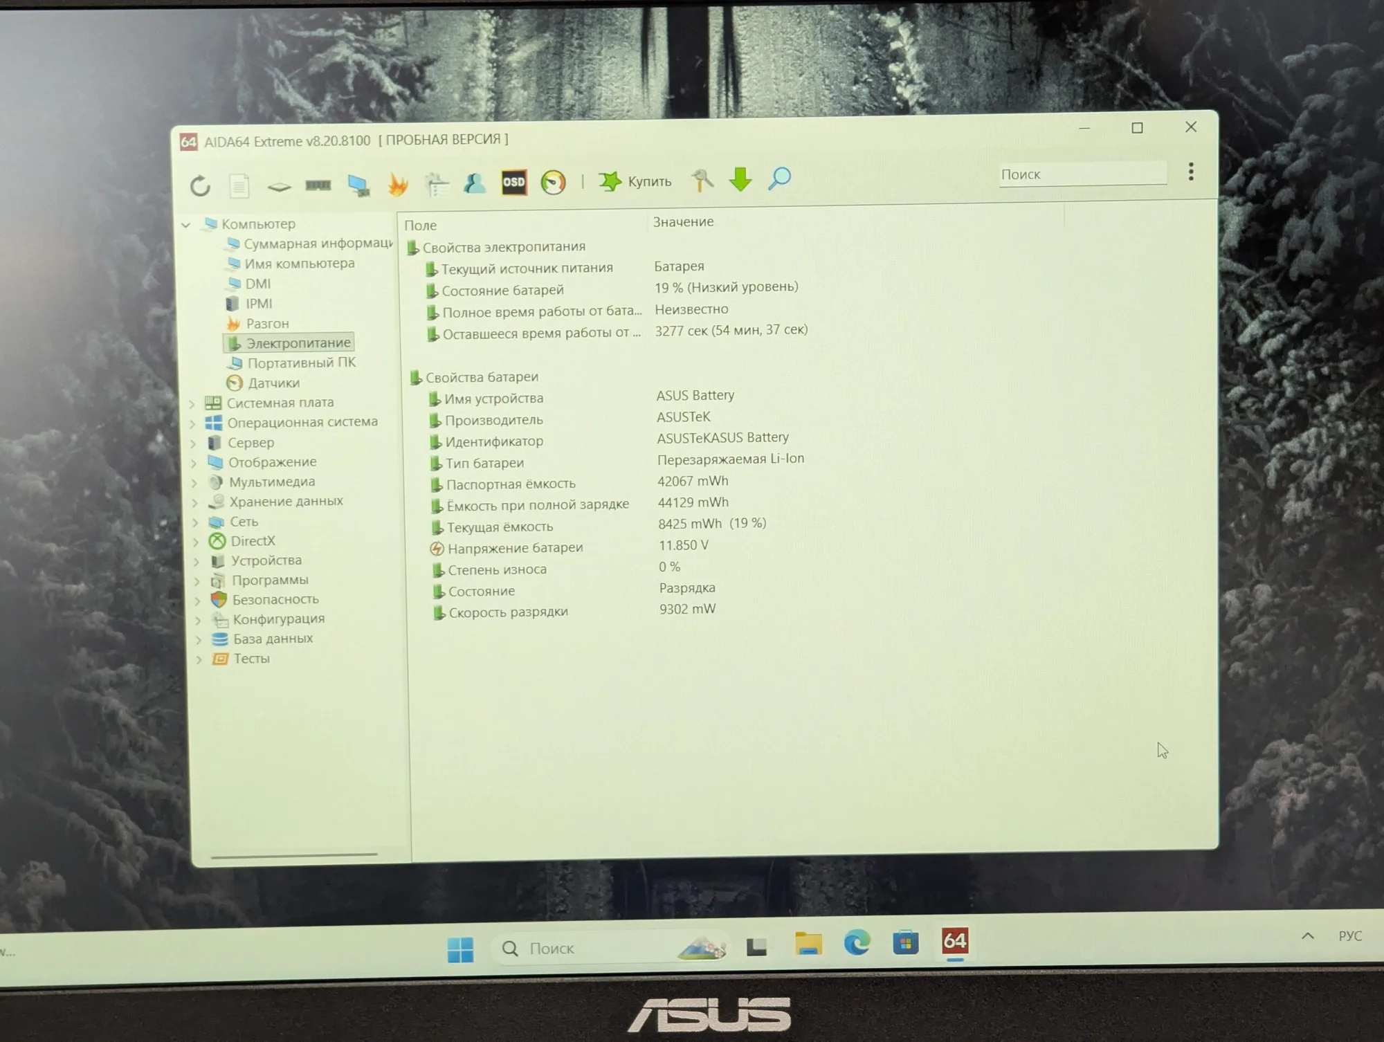Screen dimensions: 1384x1042
Task: Open the Report page icon
Action: (x=239, y=185)
